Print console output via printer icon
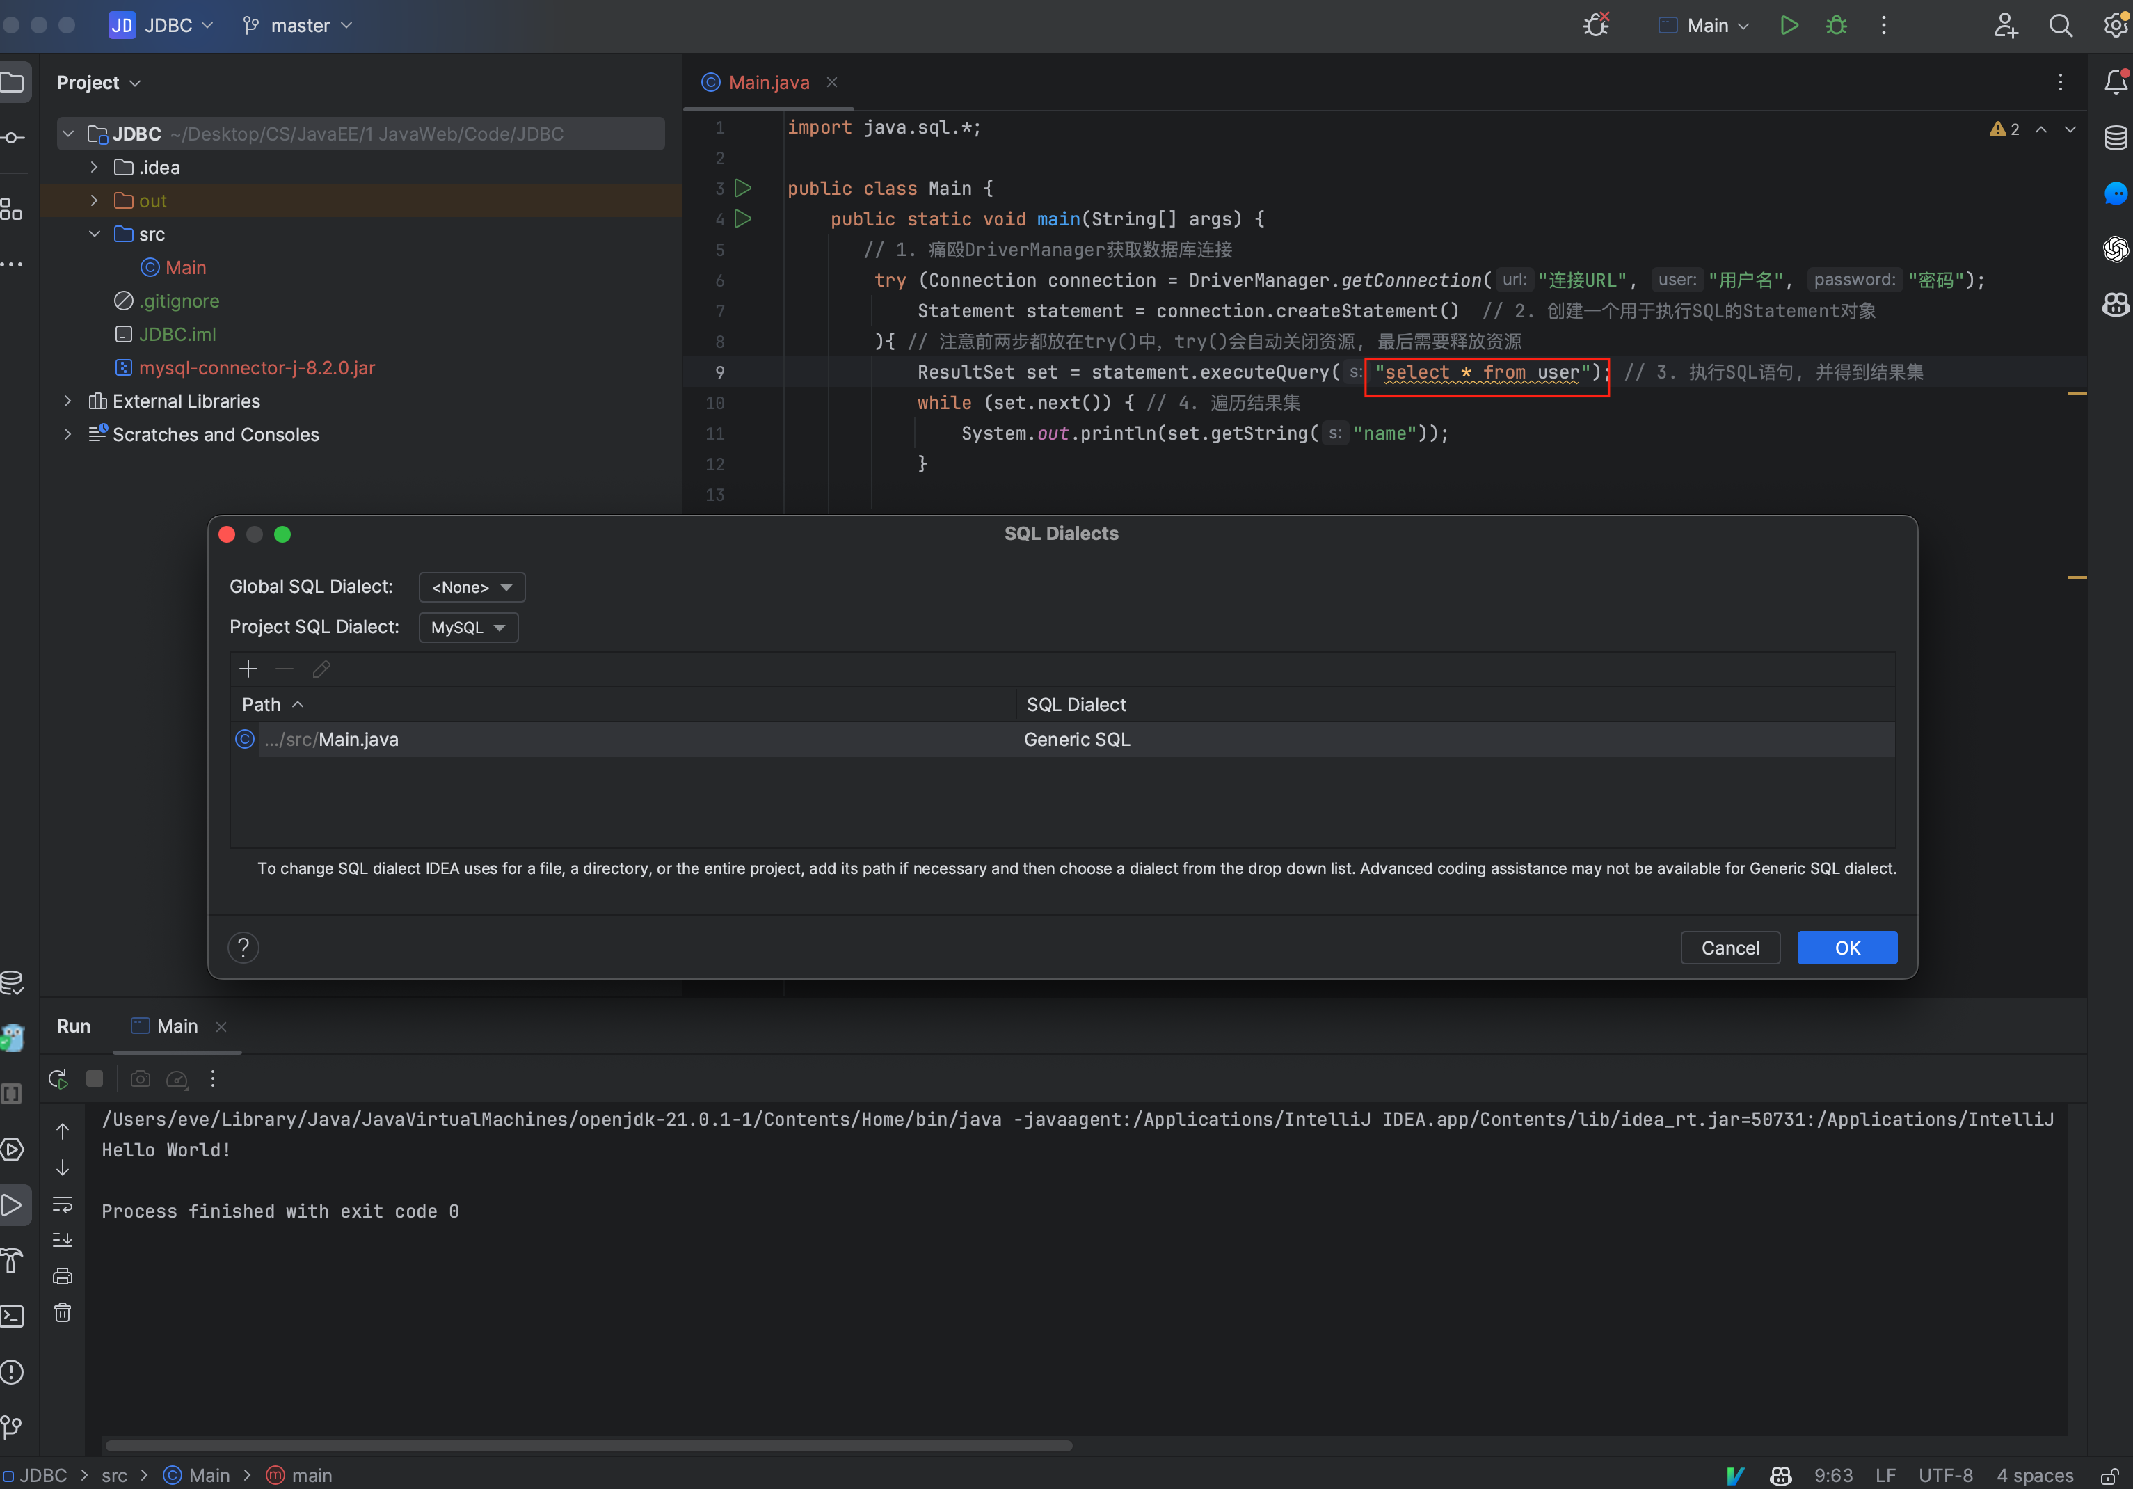This screenshot has width=2133, height=1489. tap(63, 1275)
